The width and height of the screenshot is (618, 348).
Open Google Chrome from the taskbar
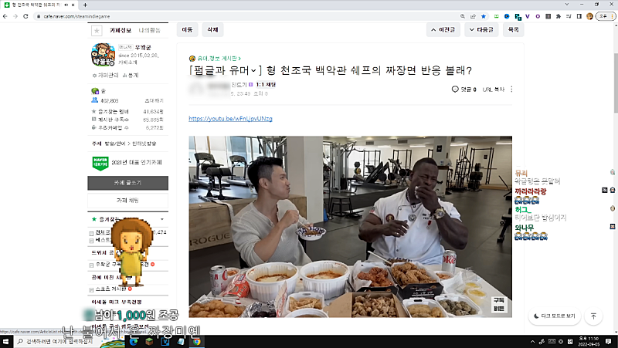(196, 342)
